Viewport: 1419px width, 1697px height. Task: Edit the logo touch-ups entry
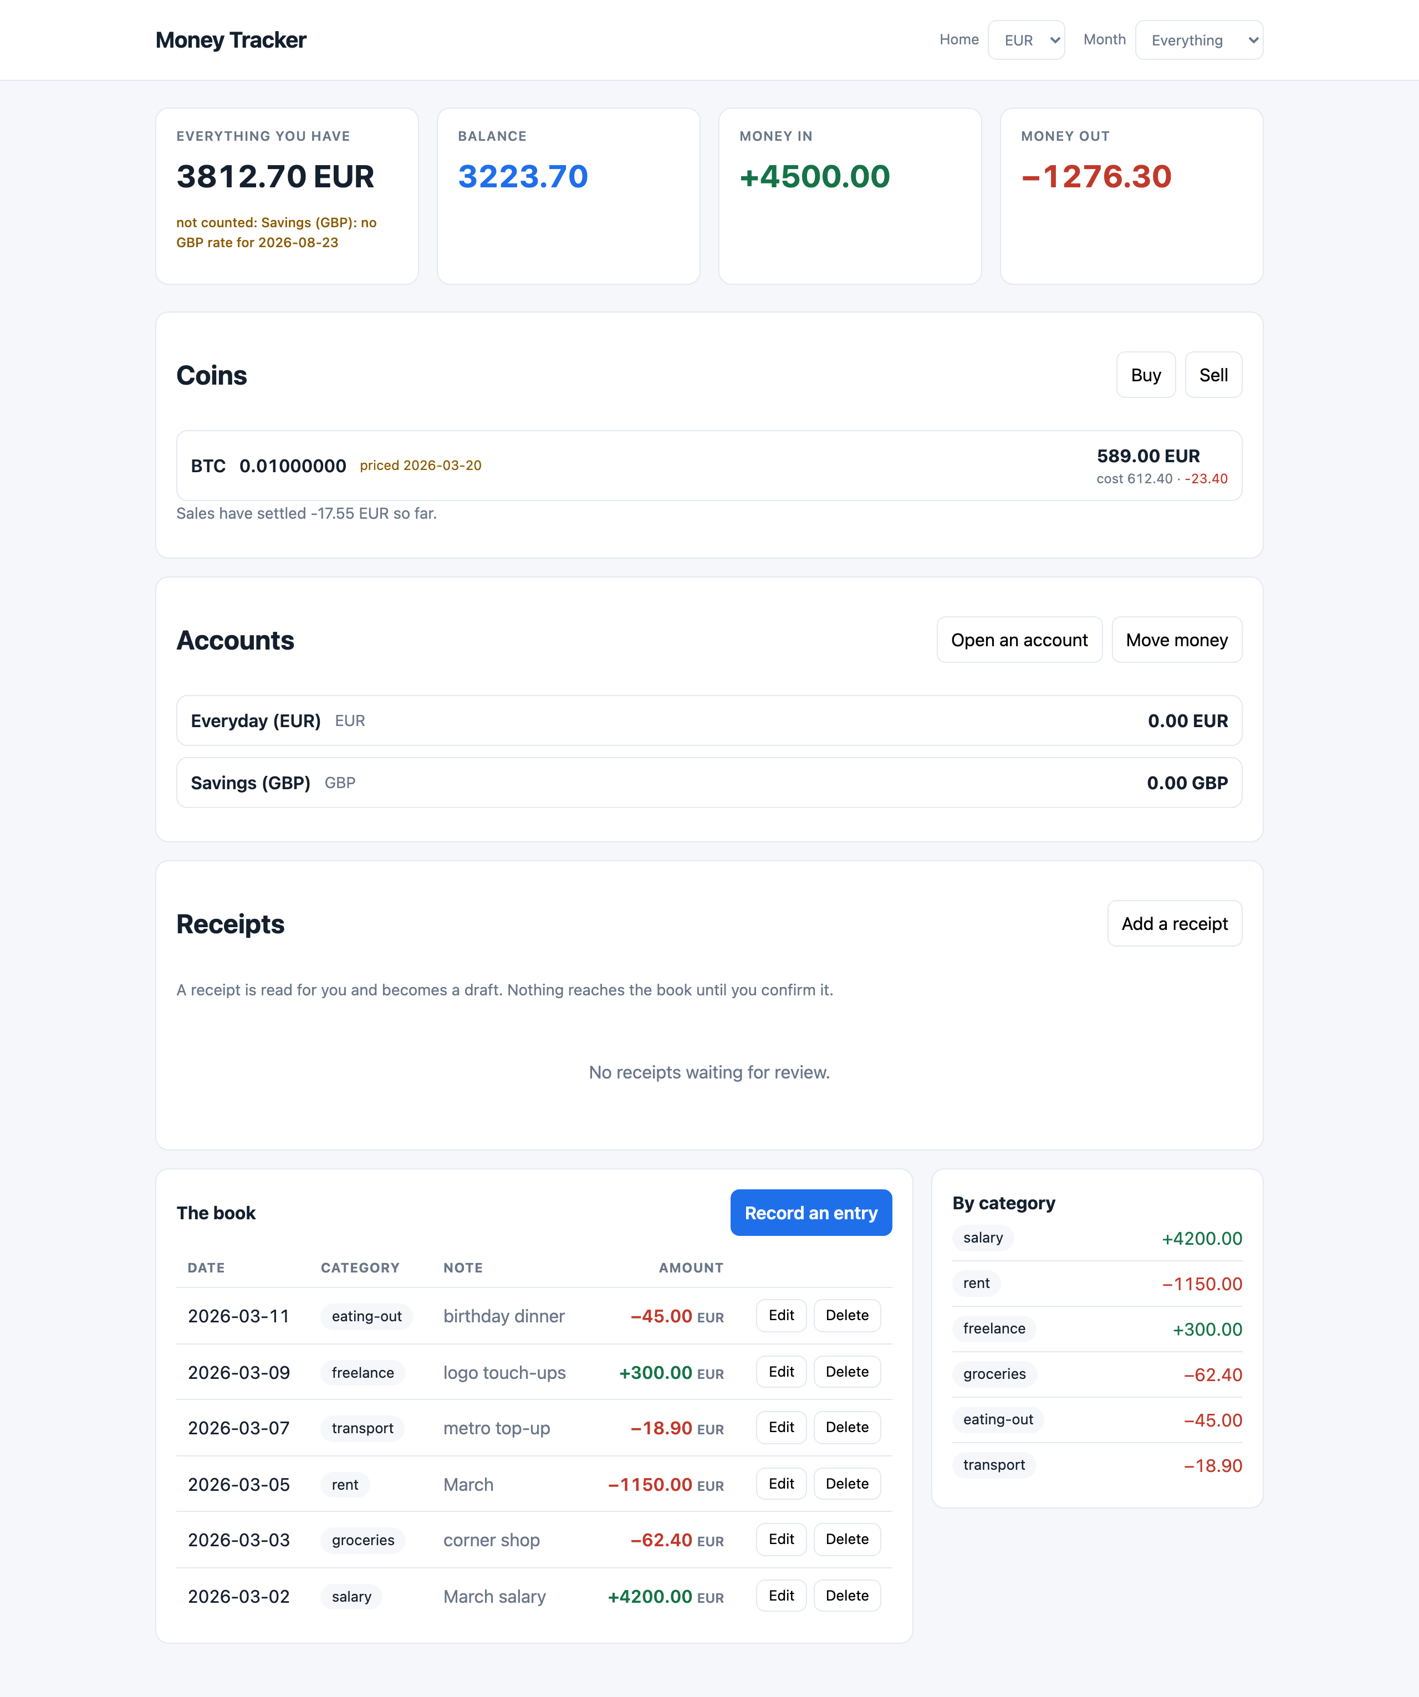[x=780, y=1372]
